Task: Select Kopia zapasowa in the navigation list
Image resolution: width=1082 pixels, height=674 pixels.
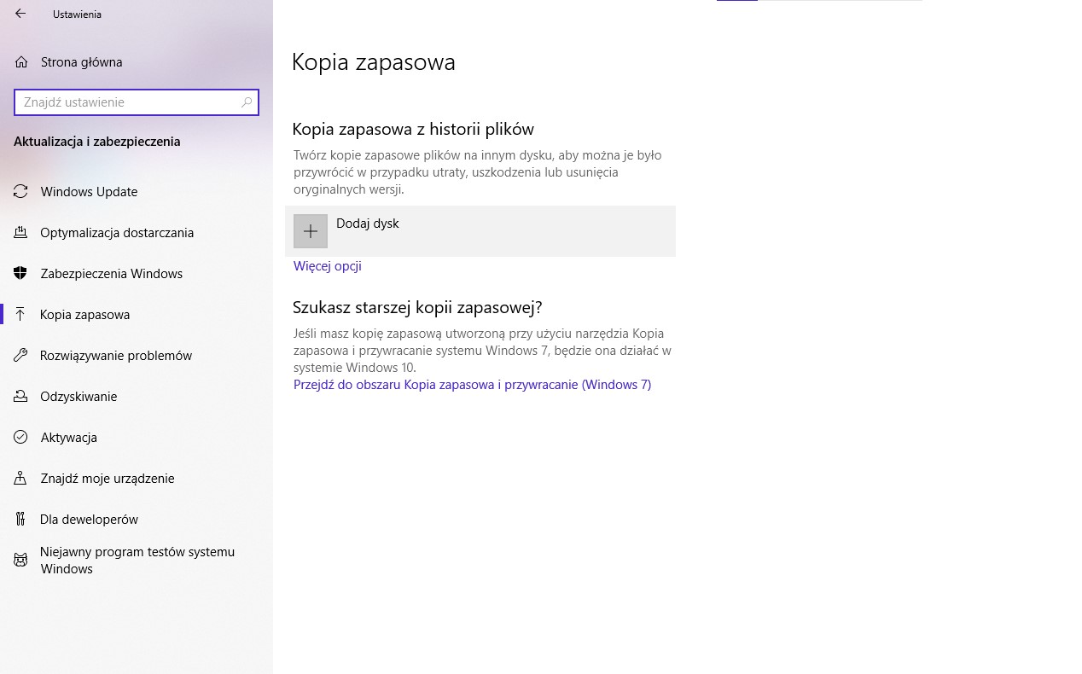Action: [x=86, y=314]
